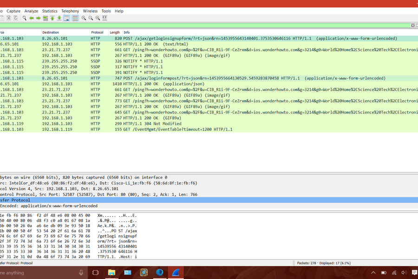
Task: Click the 'Packets: 278 · Displayed: 17' status text
Action: 324,263
